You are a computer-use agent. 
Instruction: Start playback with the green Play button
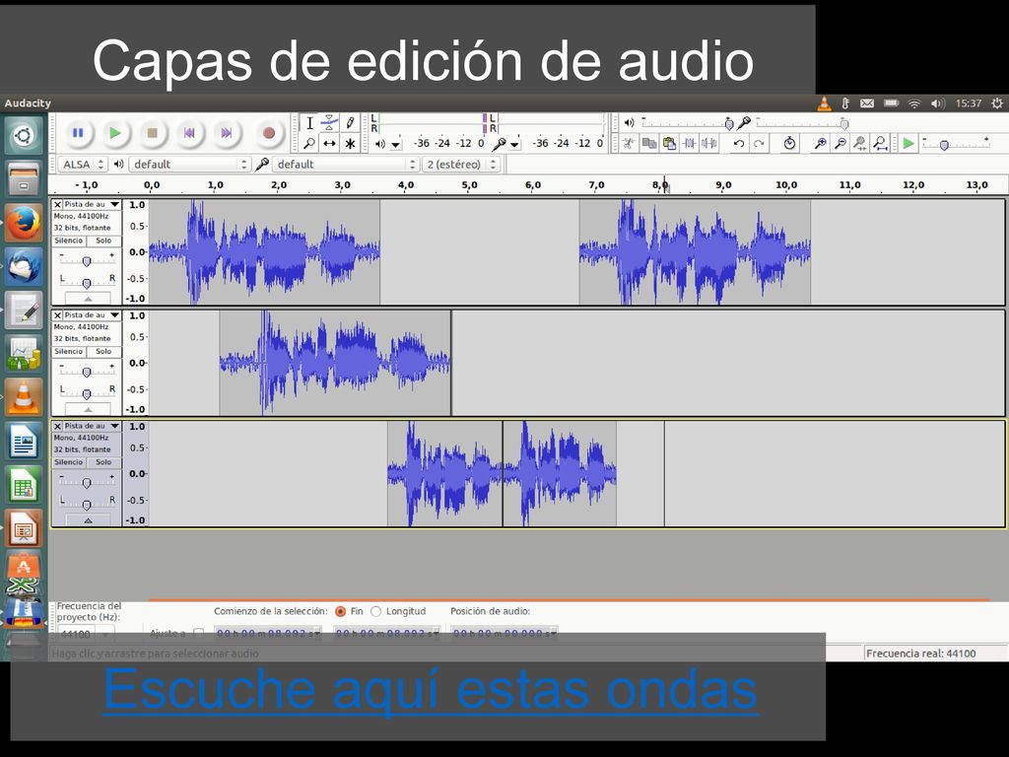tap(115, 133)
